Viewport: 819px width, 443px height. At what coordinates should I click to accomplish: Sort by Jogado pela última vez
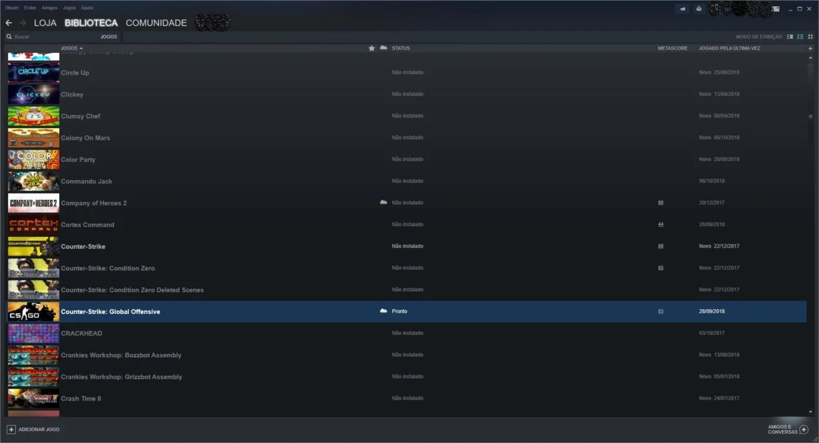(x=729, y=48)
